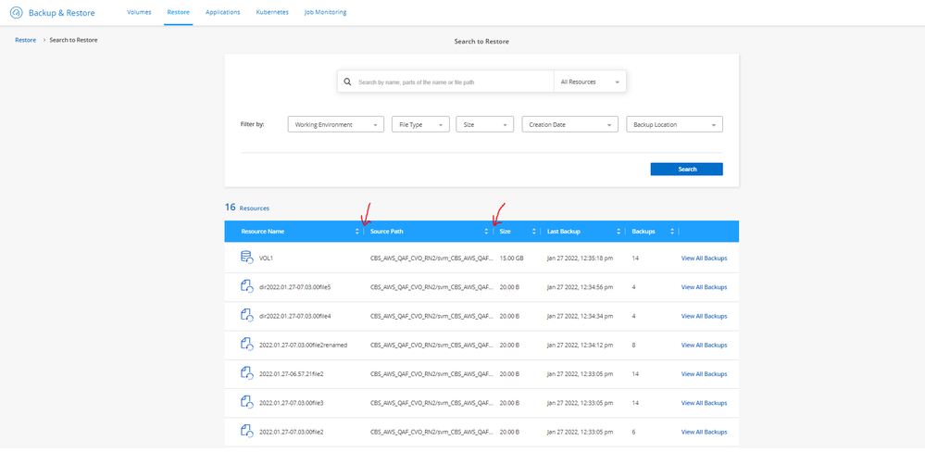This screenshot has height=453, width=925.
Task: Open the Creation Date filter dropdown
Action: click(569, 124)
